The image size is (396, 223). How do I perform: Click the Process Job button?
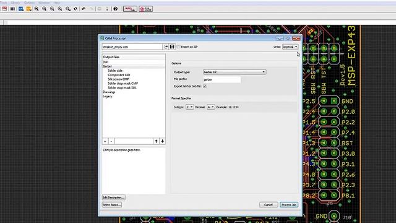pos(289,205)
